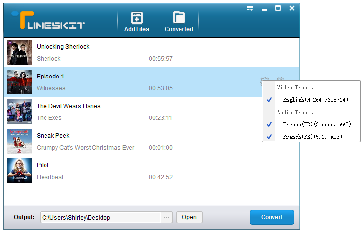The height and width of the screenshot is (232, 363).
Task: Toggle French(FR)(5.1, AC3) audio track
Action: (x=311, y=137)
